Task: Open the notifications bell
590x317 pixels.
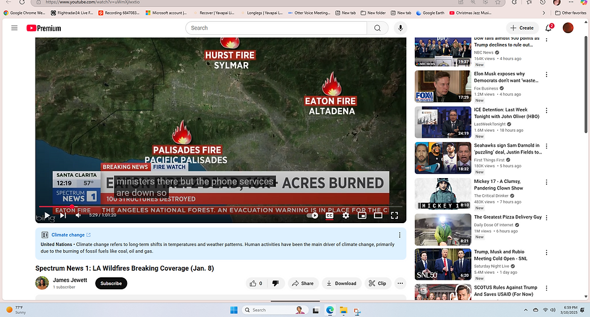Action: 548,28
